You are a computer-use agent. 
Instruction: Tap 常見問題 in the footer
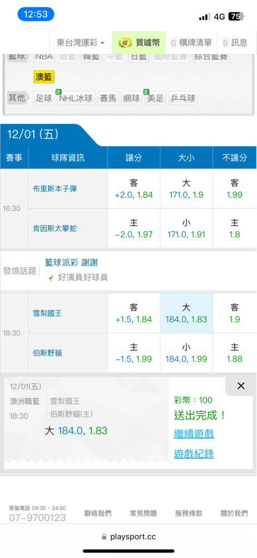pos(143,513)
